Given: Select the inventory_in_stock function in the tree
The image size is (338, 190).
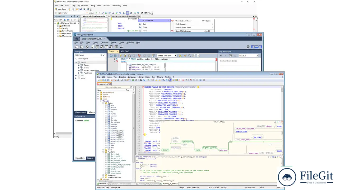Looking at the screenshot, I should [x=117, y=167].
